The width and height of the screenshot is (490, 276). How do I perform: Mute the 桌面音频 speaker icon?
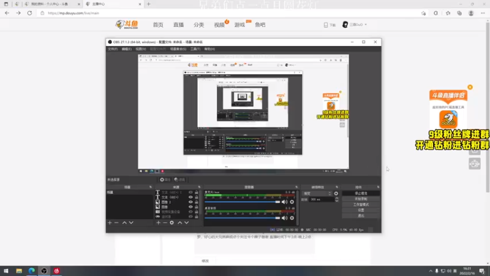284,218
